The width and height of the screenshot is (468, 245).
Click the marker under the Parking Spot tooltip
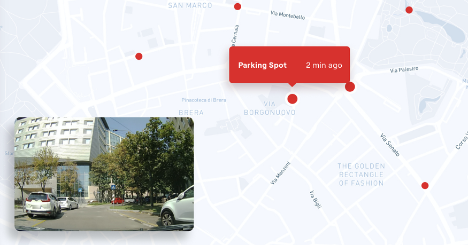pos(293,99)
